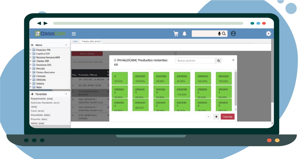
Task: Click the Buscar posición search button
Action: (x=218, y=61)
